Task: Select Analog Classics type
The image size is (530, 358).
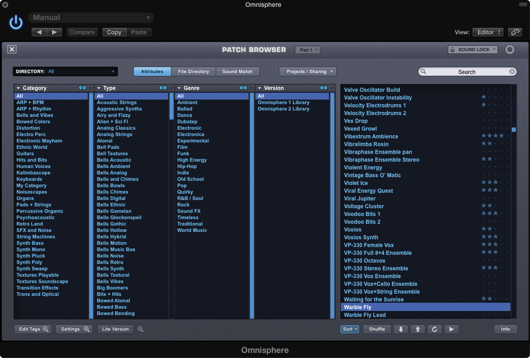Action: [x=116, y=128]
